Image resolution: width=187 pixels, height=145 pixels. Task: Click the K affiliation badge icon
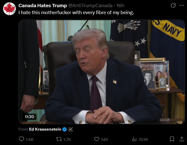71,129
